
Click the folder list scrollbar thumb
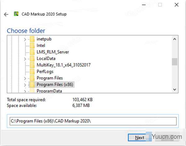coord(175,62)
